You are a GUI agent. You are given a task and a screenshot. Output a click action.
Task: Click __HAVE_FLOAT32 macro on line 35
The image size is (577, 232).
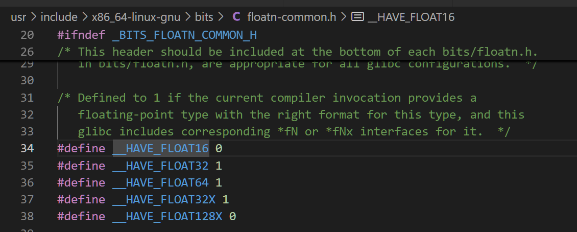pos(161,166)
